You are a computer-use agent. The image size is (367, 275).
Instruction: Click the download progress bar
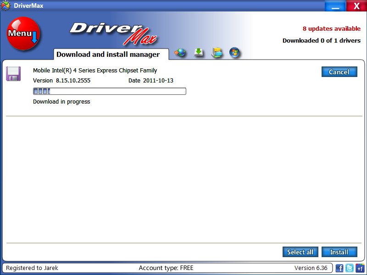tap(110, 91)
